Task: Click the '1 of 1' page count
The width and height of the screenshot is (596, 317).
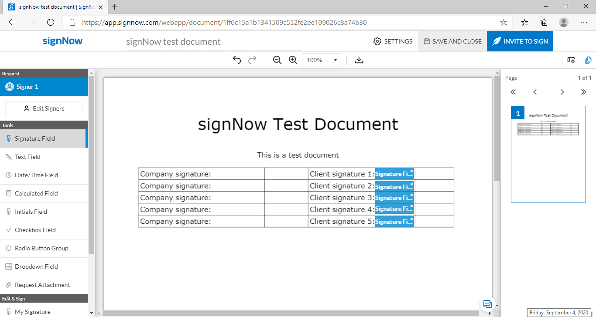Action: click(585, 78)
